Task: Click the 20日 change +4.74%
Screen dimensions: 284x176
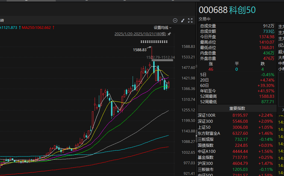Action: (267, 80)
